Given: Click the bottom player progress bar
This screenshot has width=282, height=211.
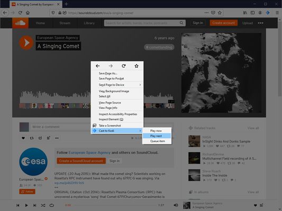Looking at the screenshot, I should coord(115,205).
